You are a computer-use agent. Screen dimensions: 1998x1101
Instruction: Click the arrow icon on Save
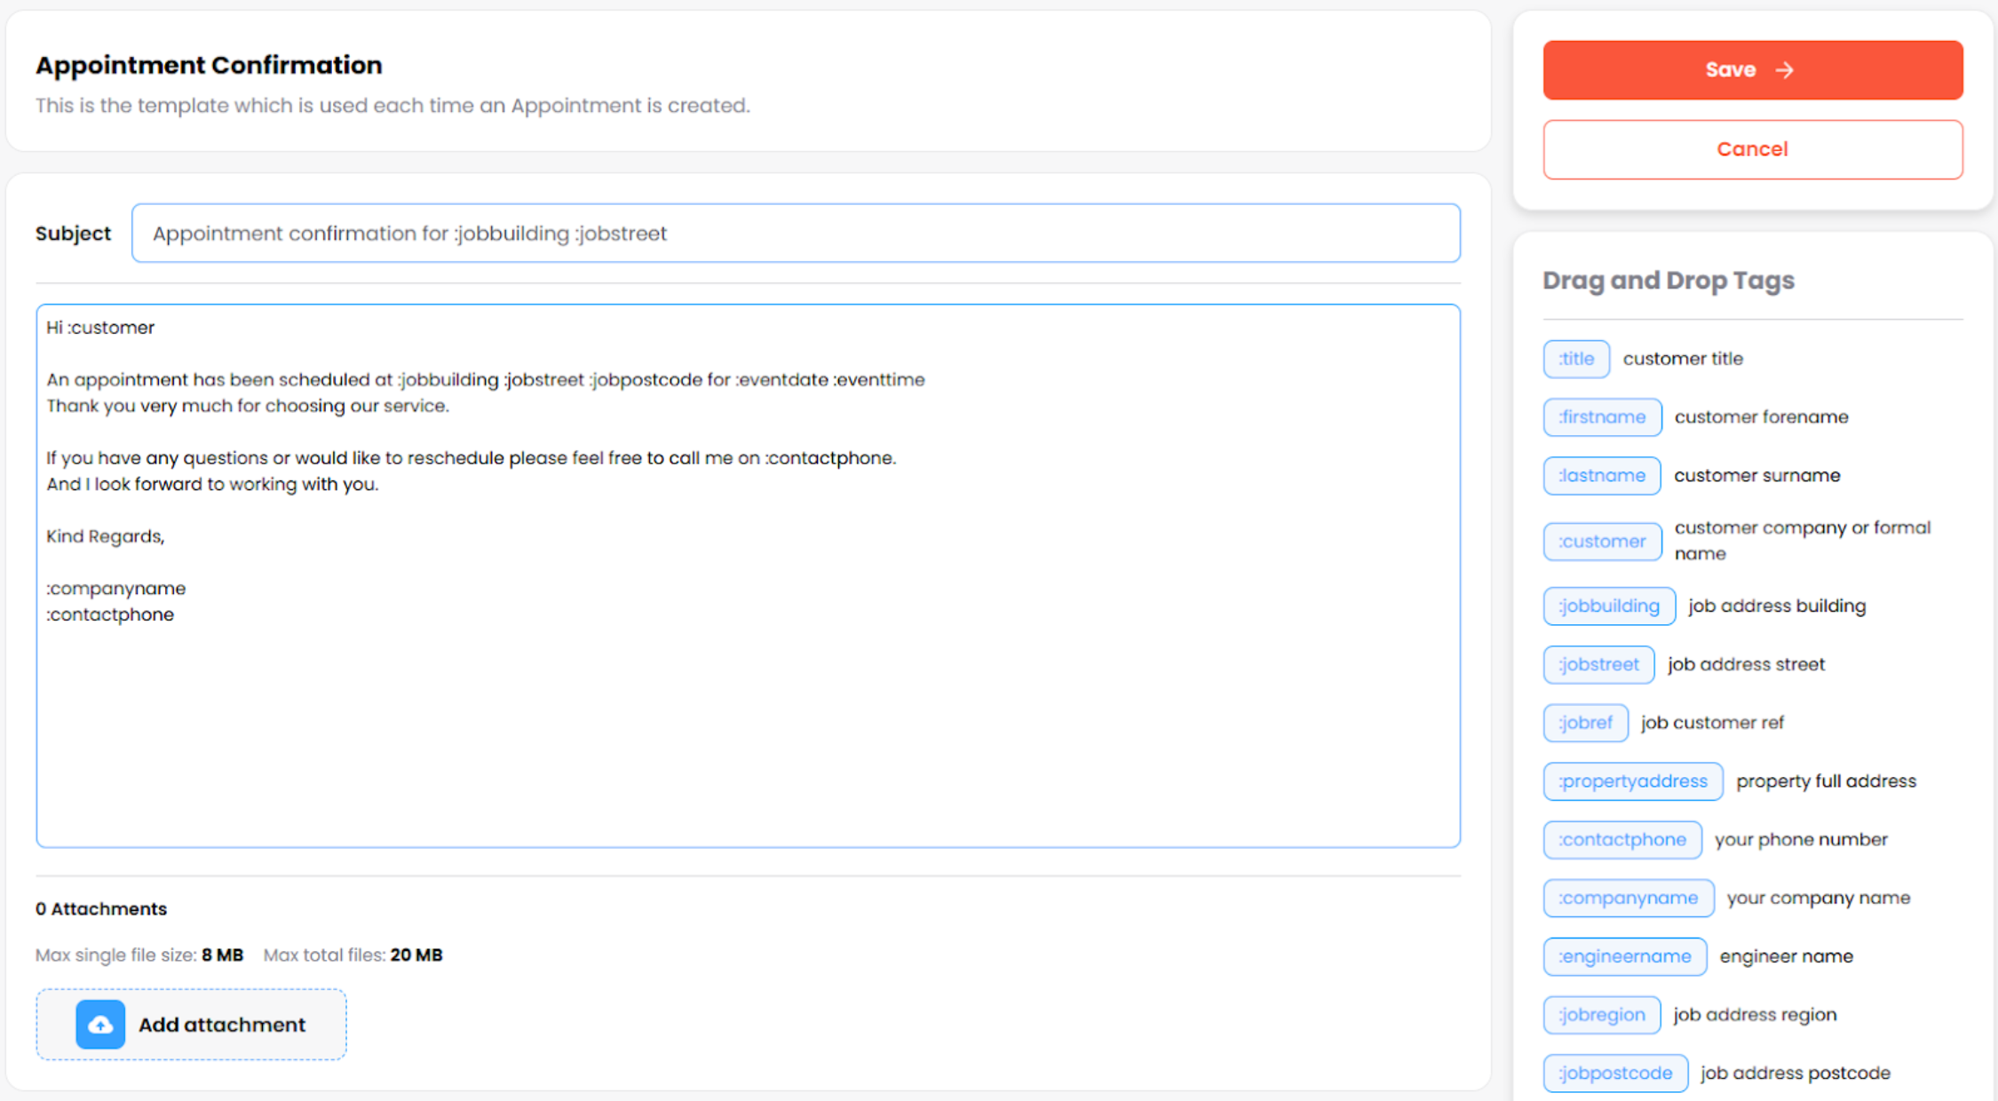1785,70
